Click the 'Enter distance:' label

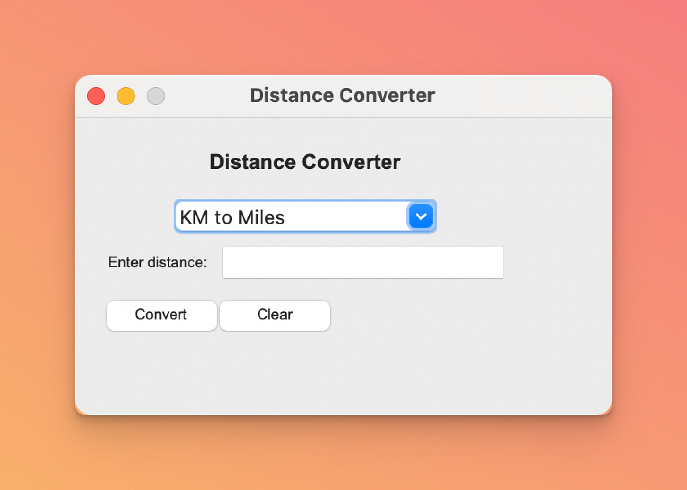point(158,262)
